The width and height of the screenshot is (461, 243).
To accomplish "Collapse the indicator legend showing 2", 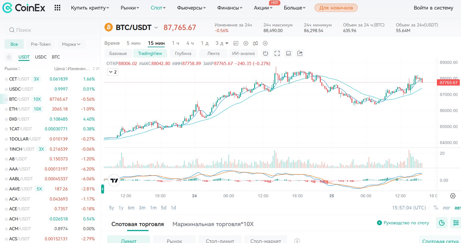I will coord(113,72).
